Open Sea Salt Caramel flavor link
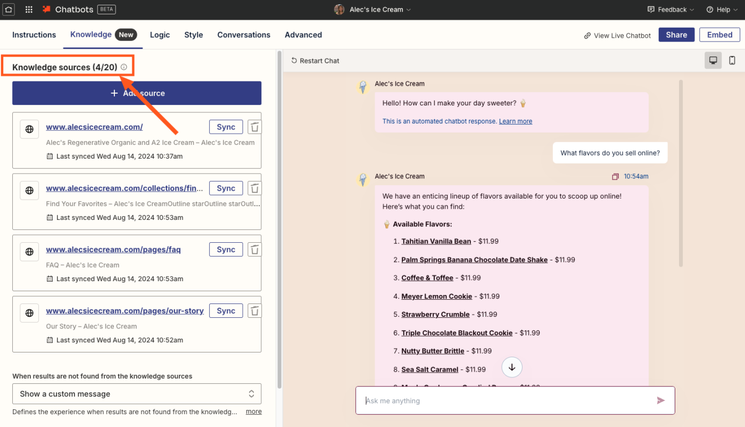This screenshot has width=745, height=427. pos(429,369)
